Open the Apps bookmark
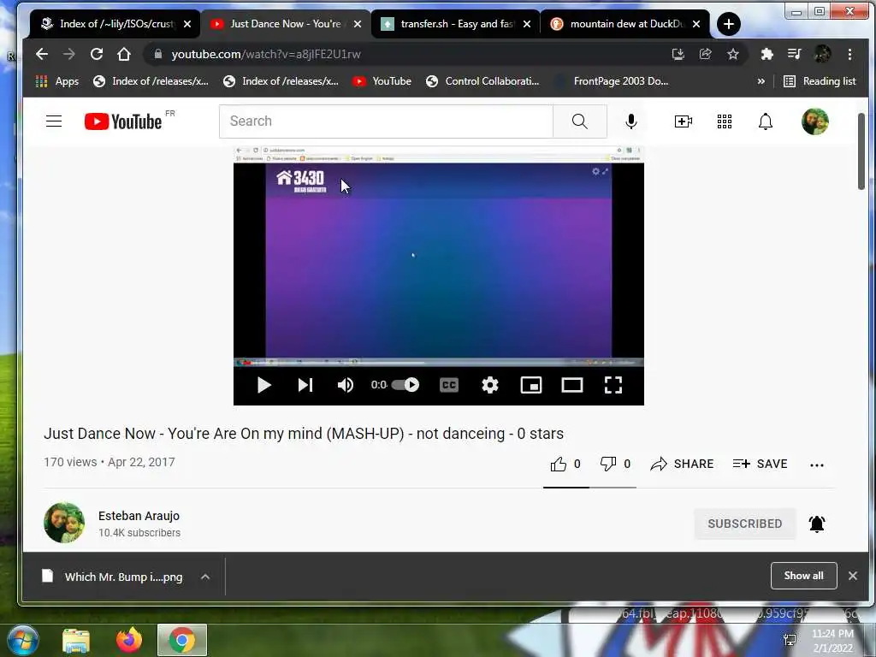This screenshot has height=657, width=876. (x=57, y=81)
